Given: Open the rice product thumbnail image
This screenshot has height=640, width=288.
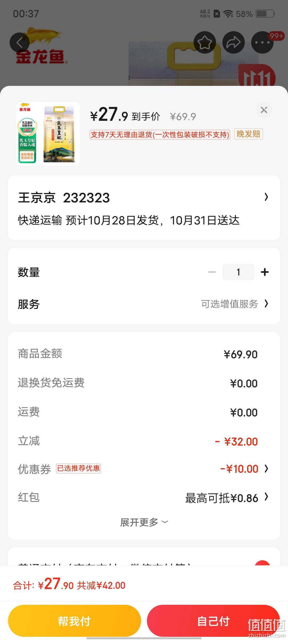Looking at the screenshot, I should click(48, 134).
